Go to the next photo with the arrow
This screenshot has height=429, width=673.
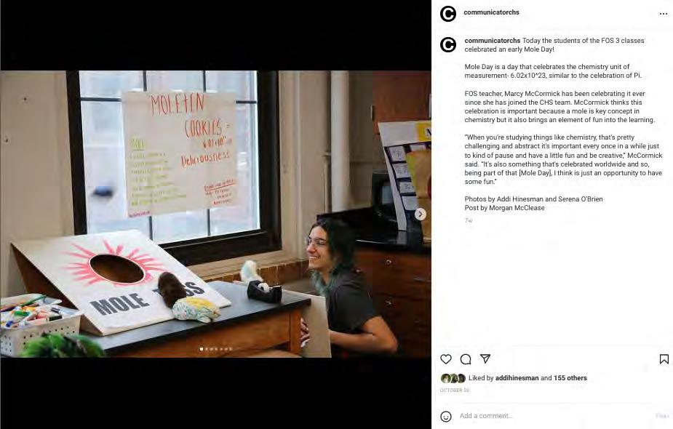click(421, 214)
